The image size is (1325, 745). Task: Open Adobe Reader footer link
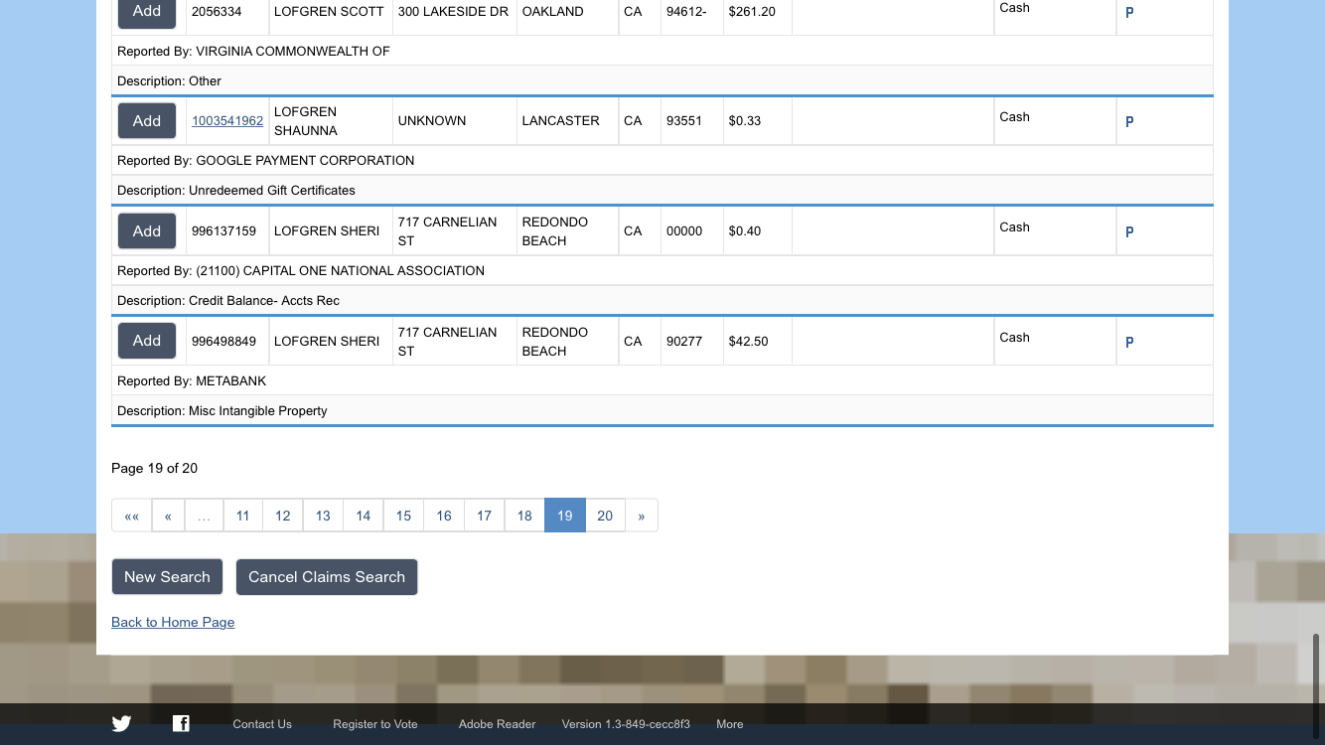pos(497,724)
